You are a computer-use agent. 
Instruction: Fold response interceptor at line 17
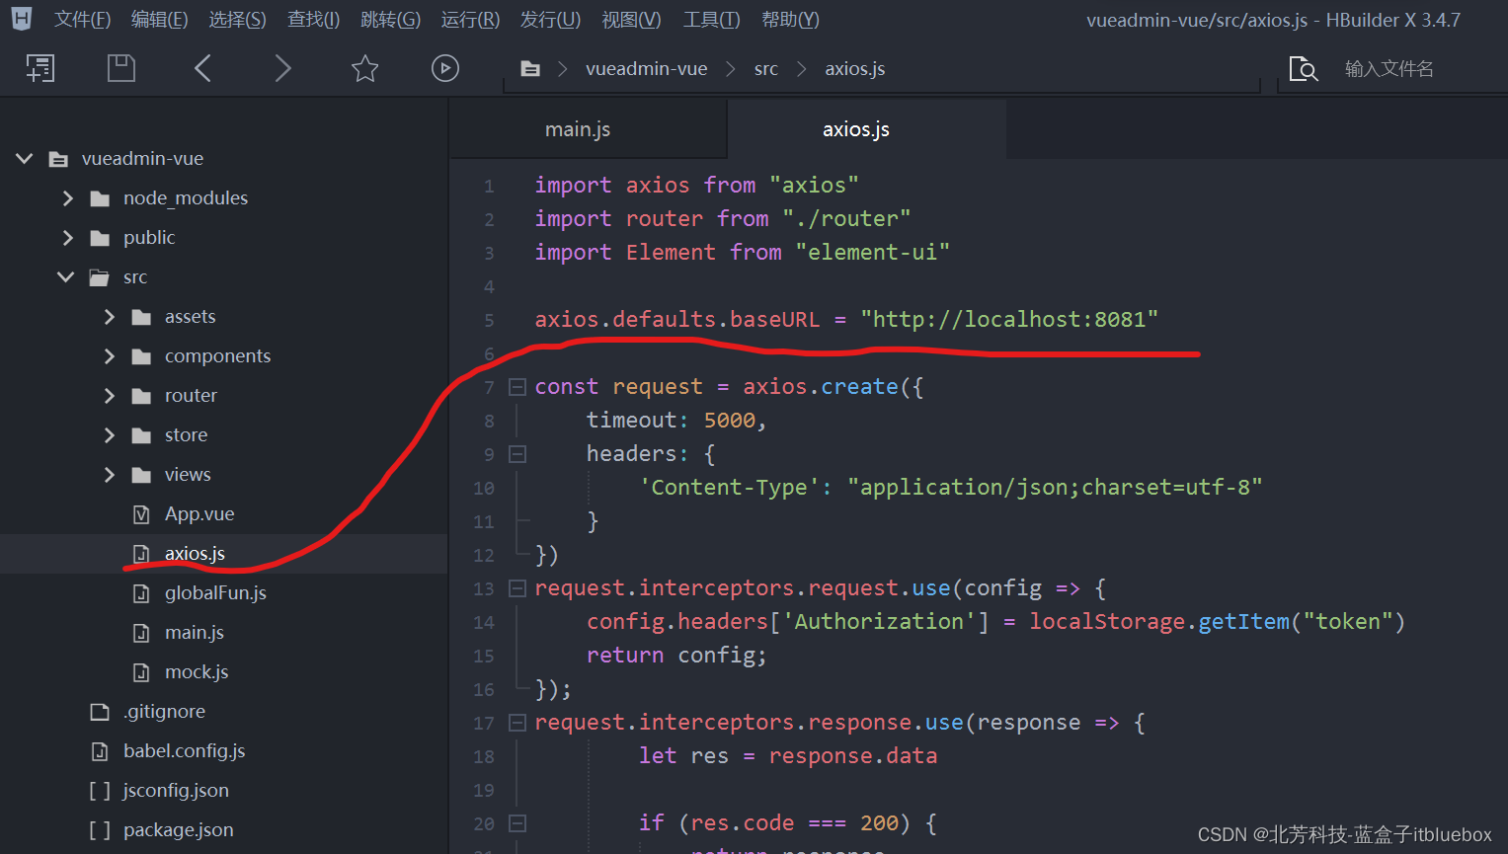point(516,723)
